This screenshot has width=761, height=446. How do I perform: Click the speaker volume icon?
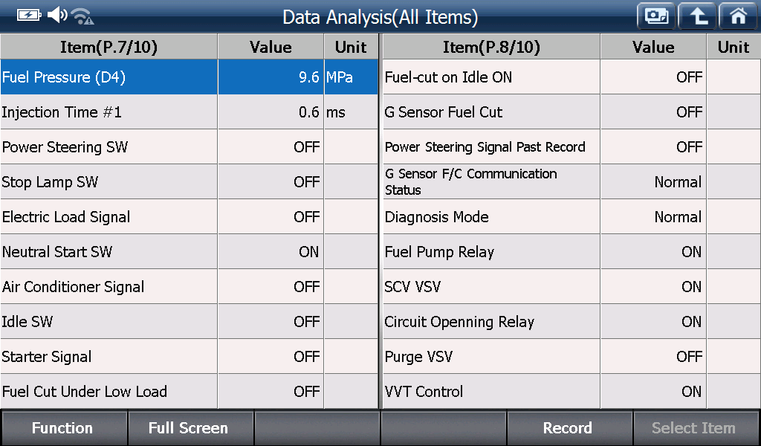[57, 15]
